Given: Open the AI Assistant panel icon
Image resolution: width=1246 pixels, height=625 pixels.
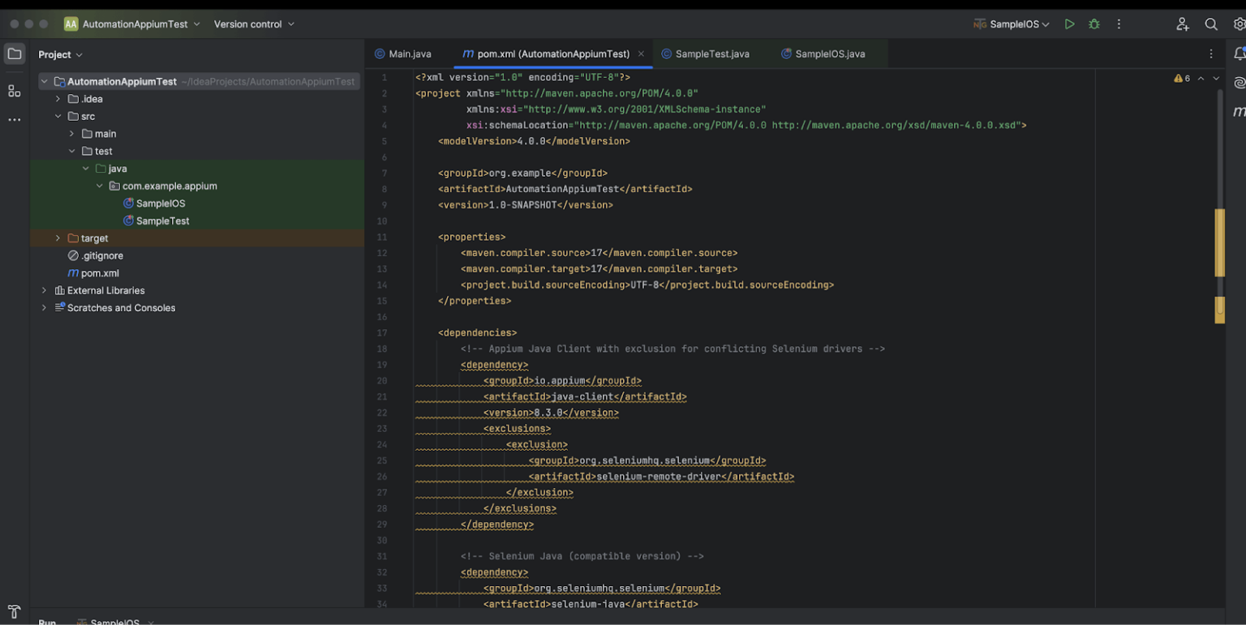Looking at the screenshot, I should (x=1238, y=81).
